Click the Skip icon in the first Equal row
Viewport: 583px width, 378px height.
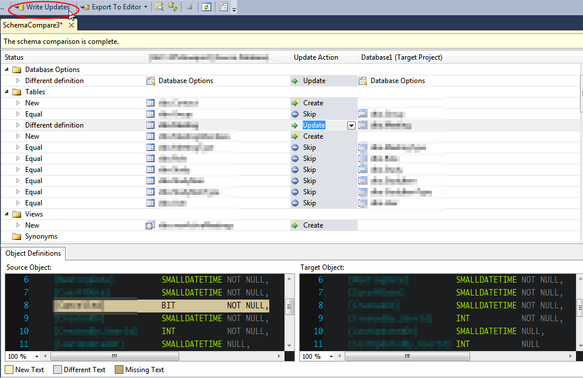(x=295, y=114)
